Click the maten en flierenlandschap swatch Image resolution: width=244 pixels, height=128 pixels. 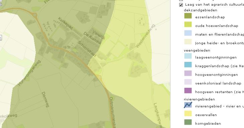click(188, 33)
